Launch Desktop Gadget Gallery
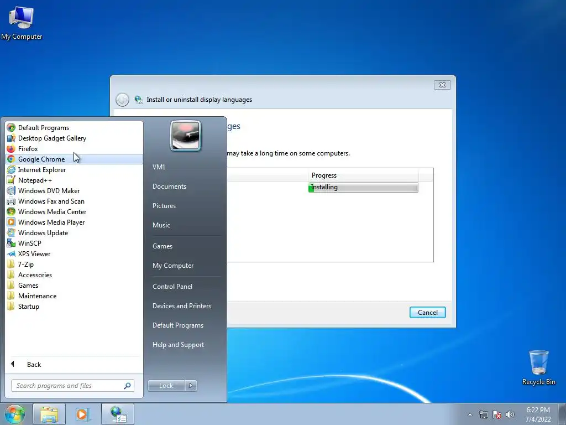The height and width of the screenshot is (425, 566). (x=74, y=138)
